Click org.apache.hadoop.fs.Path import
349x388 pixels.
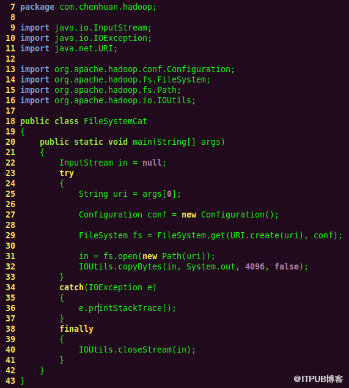tap(116, 90)
